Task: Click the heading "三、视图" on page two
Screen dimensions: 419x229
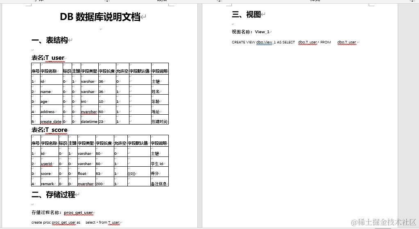Action: [246, 14]
